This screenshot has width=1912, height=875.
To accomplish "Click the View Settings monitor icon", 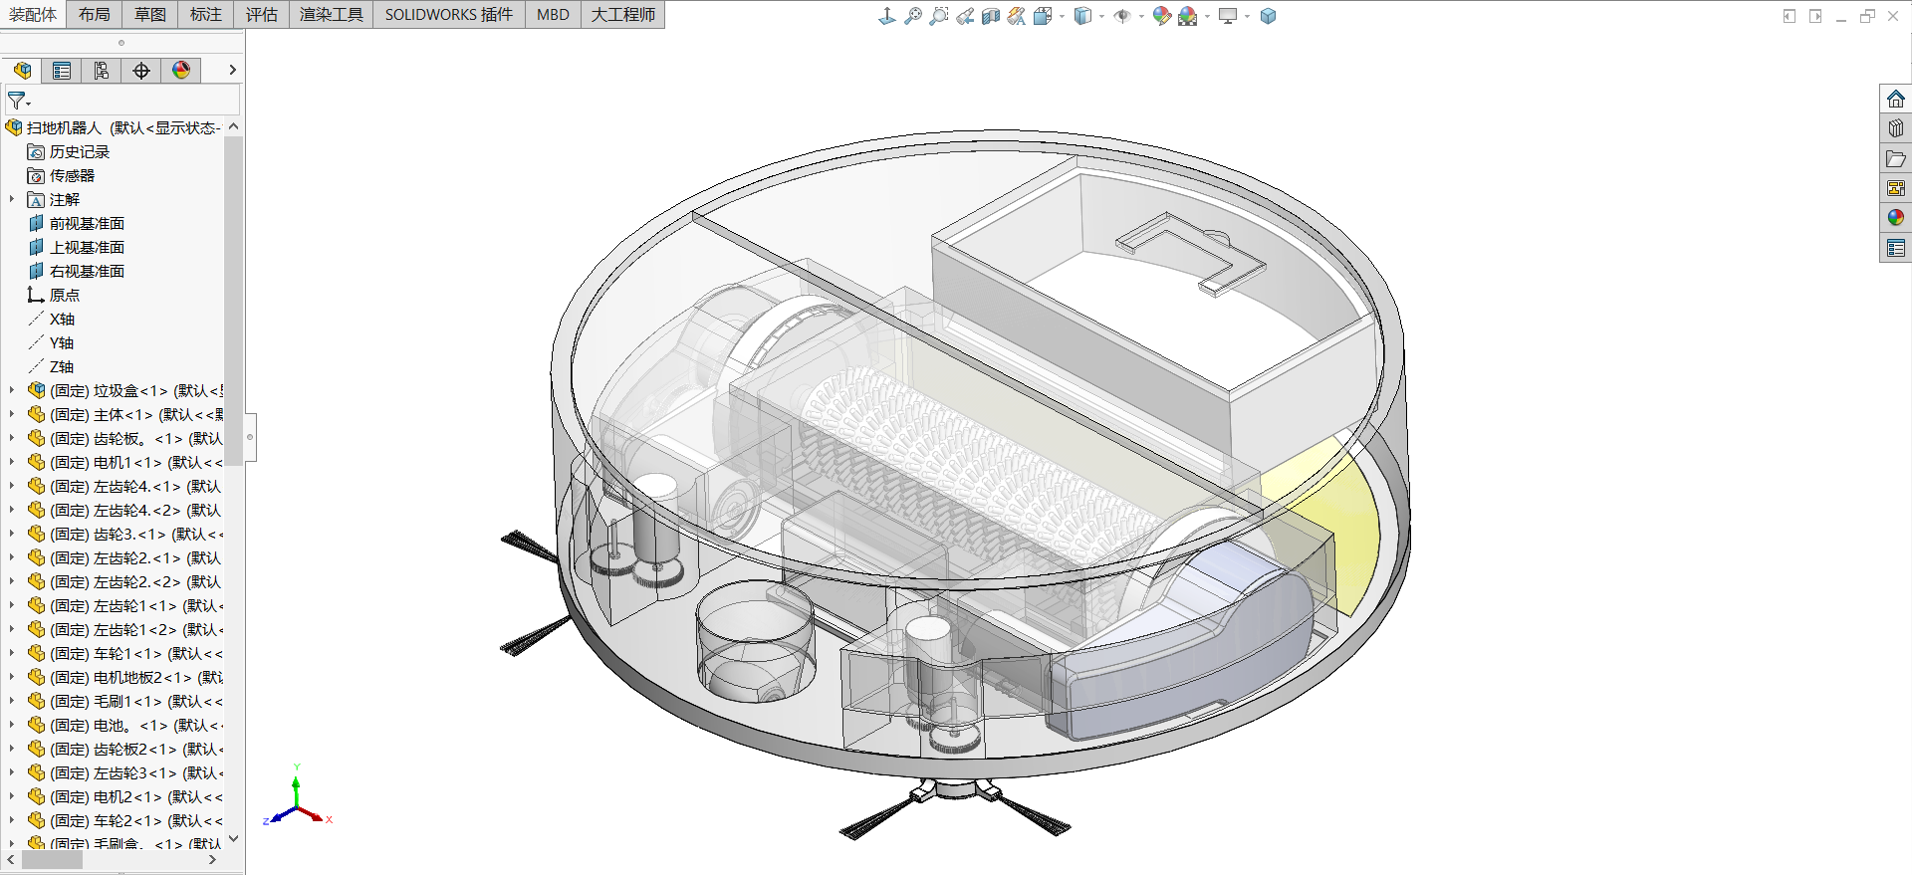I will point(1228,16).
